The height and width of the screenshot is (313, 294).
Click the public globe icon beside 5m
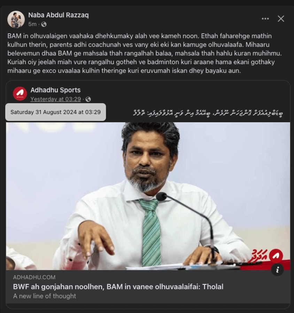44,24
